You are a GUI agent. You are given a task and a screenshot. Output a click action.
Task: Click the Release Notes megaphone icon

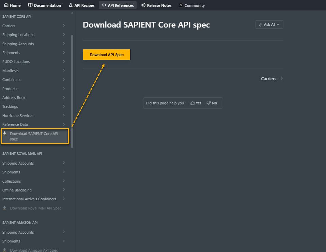tap(143, 5)
